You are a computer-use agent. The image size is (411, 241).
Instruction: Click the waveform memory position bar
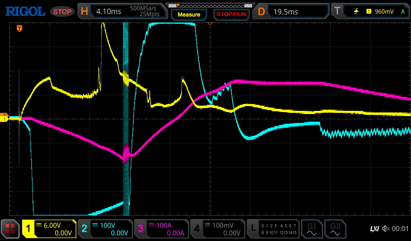point(210,6)
